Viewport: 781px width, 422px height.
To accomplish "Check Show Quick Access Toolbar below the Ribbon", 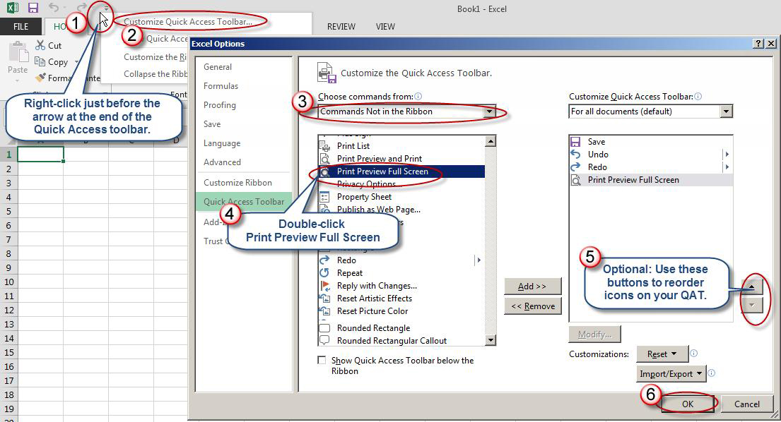I will coord(322,361).
